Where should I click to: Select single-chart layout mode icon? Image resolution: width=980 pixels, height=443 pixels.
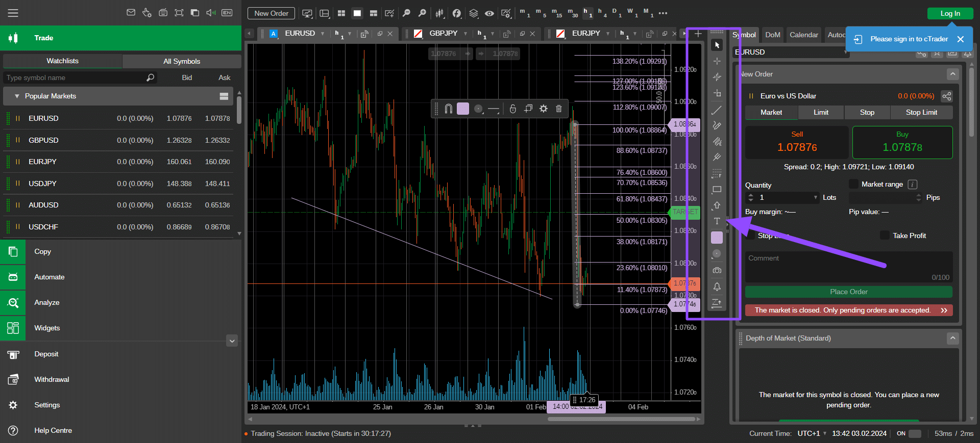pyautogui.click(x=357, y=13)
